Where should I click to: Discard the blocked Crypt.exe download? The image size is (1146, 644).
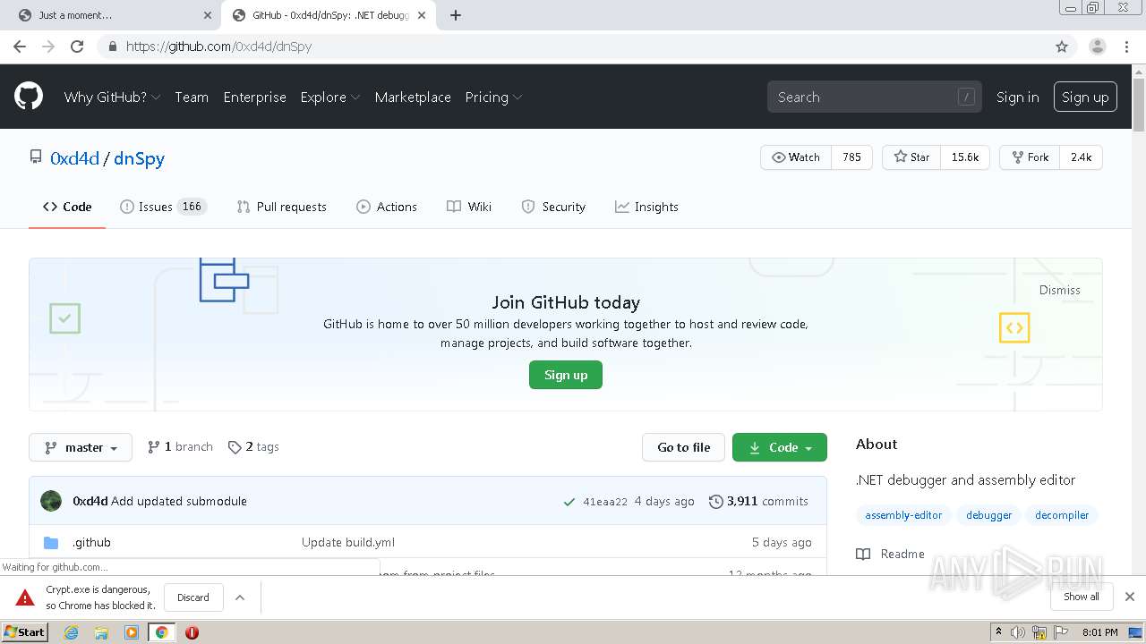coord(192,597)
